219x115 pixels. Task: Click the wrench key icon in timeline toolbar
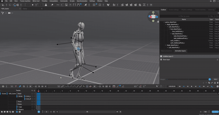(20, 86)
